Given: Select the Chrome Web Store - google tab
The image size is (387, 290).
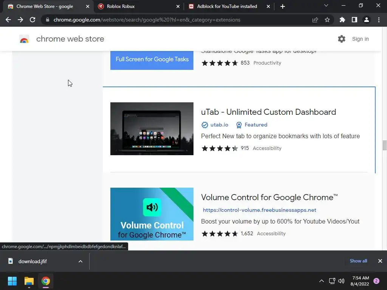Looking at the screenshot, I should 48,6.
